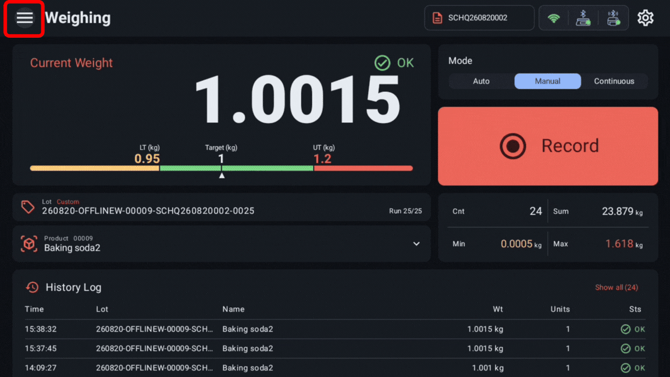
Task: Tap the Bluetooth scale connection icon
Action: pyautogui.click(x=583, y=18)
